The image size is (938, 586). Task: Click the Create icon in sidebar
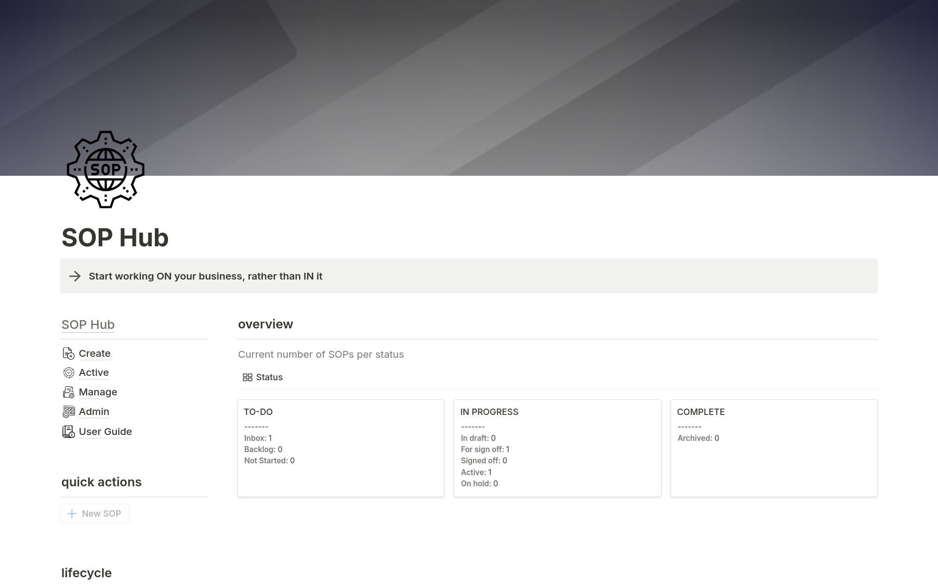tap(68, 352)
